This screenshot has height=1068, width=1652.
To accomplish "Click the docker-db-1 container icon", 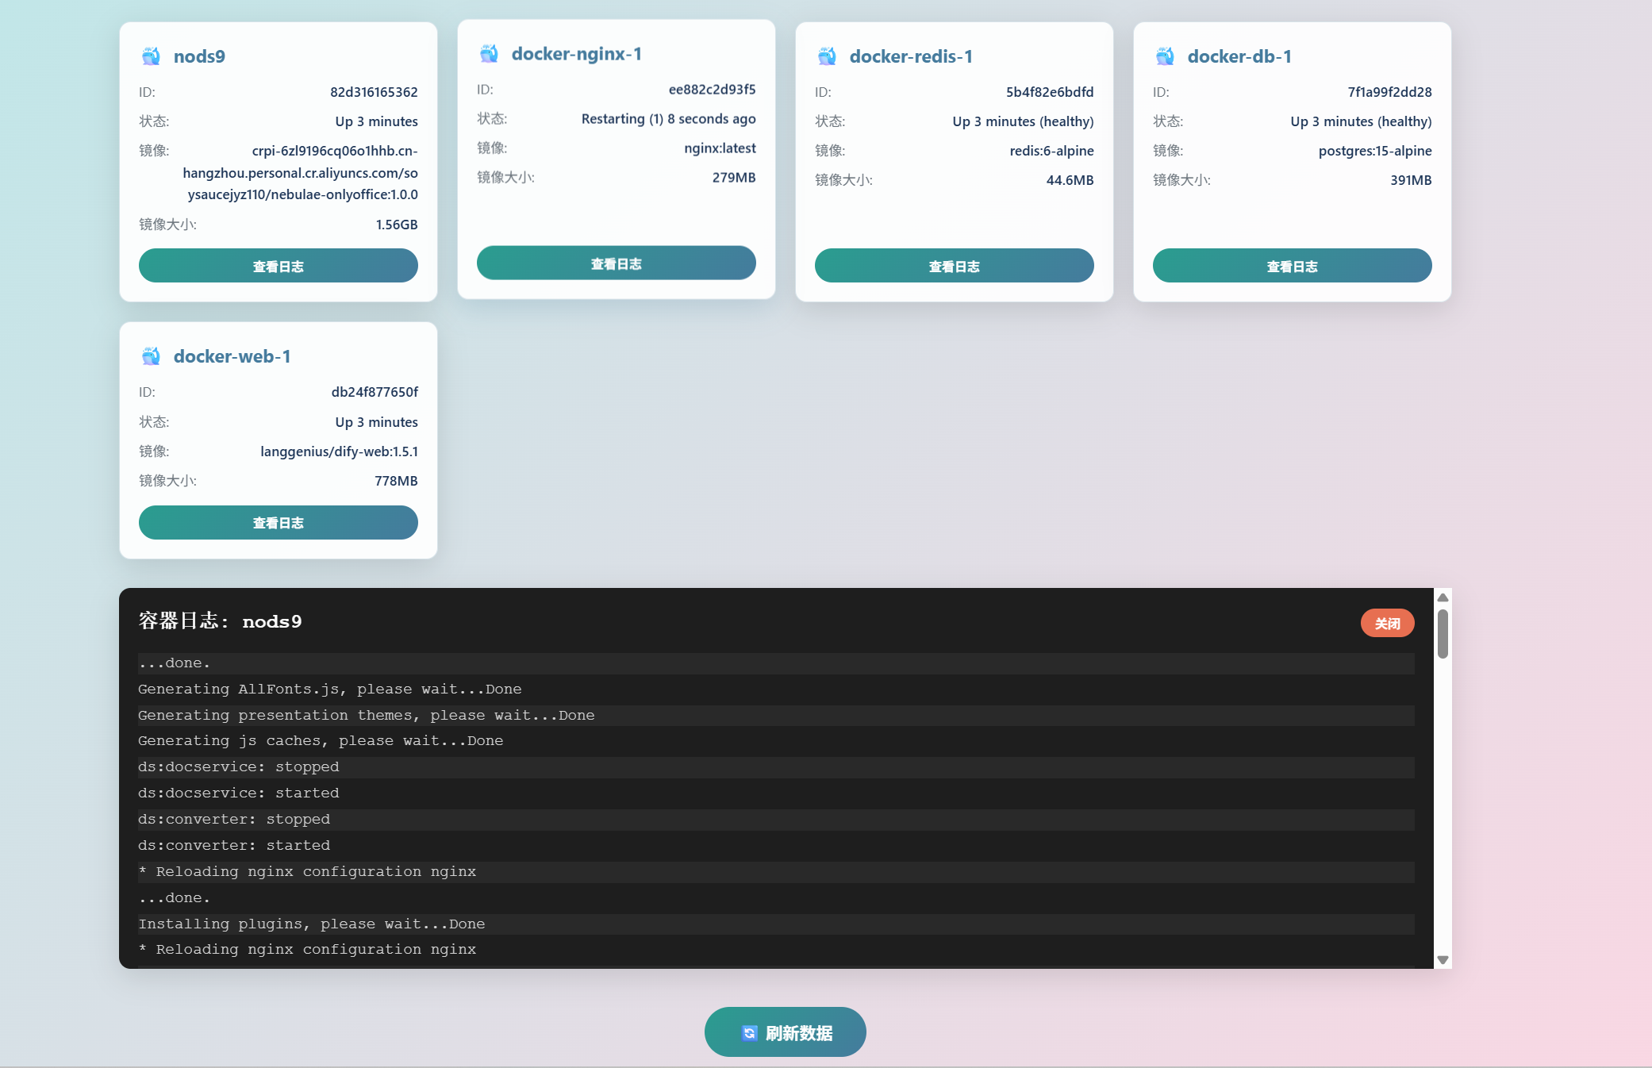I will (1165, 56).
